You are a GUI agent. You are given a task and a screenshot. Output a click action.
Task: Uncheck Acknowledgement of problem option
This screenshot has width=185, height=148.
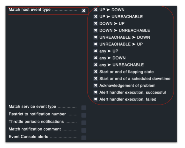click(96, 86)
